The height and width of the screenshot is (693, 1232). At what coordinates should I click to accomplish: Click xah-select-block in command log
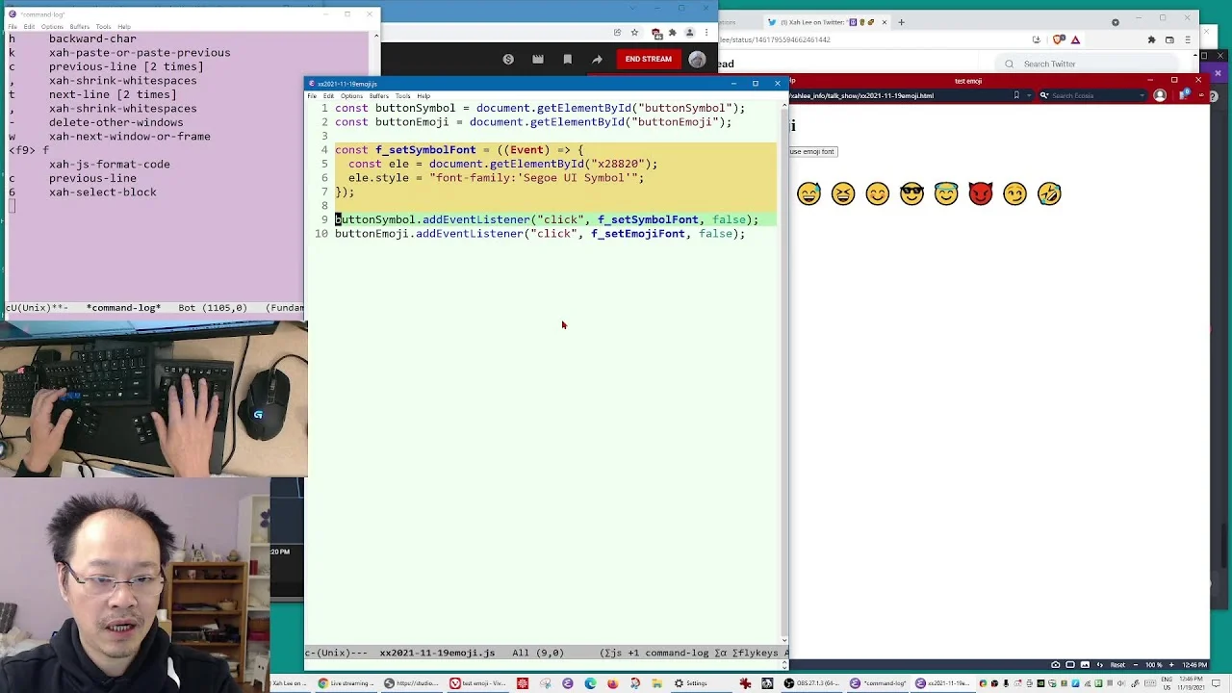pyautogui.click(x=103, y=192)
